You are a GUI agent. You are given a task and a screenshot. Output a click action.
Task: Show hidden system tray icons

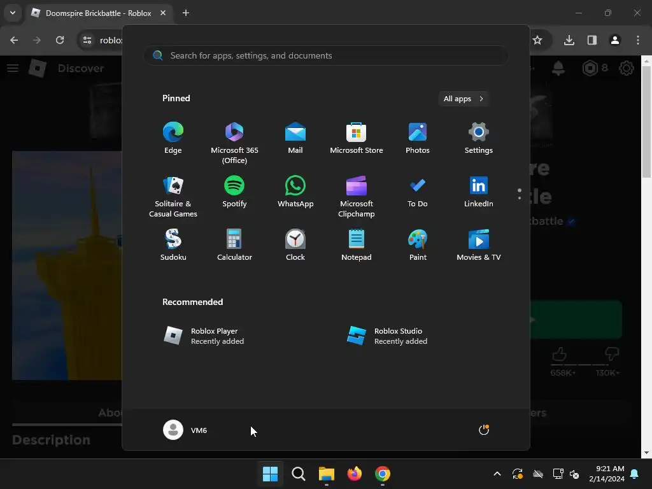(497, 474)
